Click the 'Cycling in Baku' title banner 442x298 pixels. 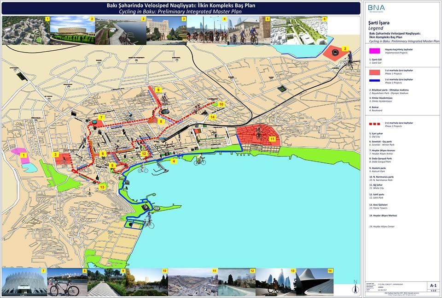click(x=181, y=8)
